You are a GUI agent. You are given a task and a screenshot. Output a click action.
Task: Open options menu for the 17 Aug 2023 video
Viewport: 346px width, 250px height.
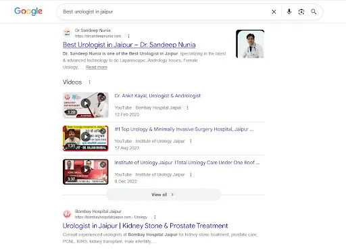[x=191, y=141]
